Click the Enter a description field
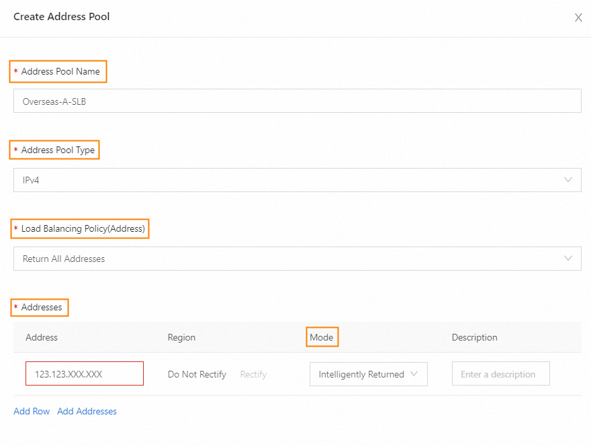 (500, 374)
